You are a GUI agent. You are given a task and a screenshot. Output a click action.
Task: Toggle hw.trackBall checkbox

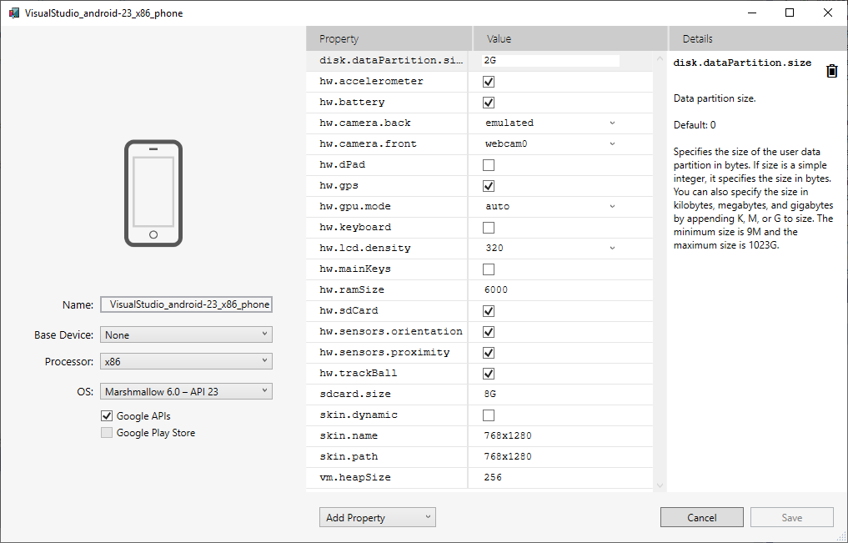pyautogui.click(x=489, y=374)
